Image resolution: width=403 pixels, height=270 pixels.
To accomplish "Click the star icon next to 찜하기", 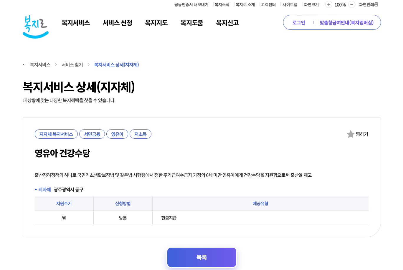I will click(350, 134).
